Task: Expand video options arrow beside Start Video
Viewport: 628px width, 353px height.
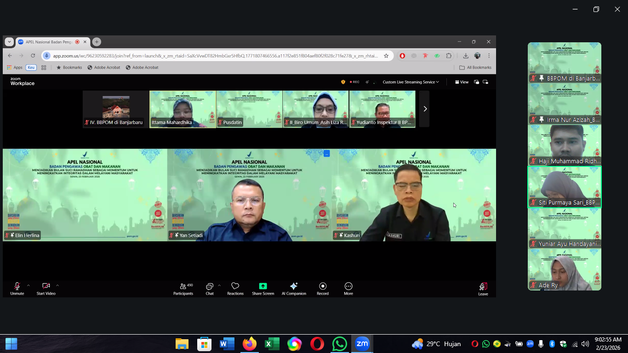Action: [x=57, y=285]
